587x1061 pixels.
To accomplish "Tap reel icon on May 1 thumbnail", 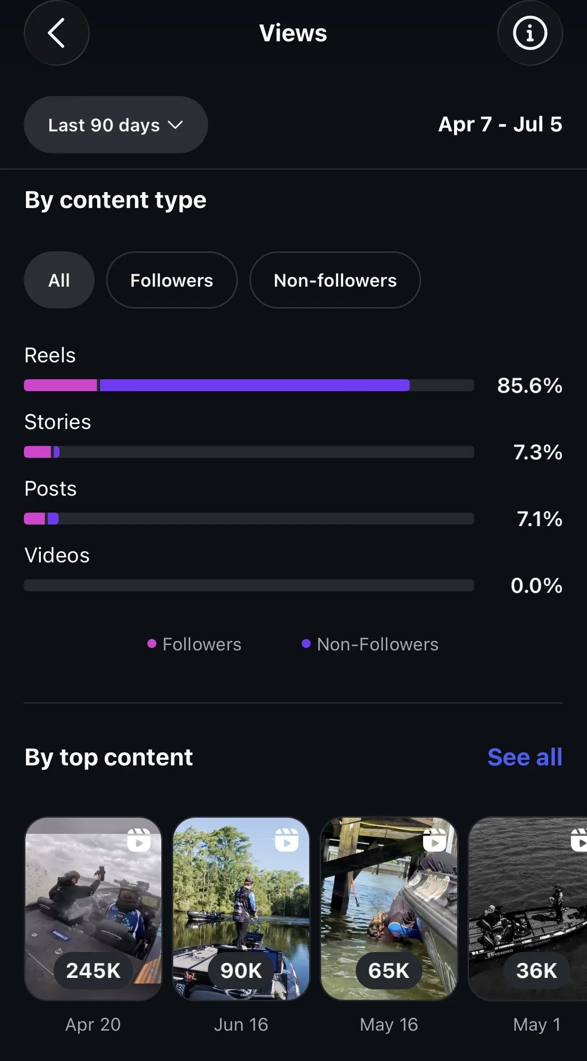I will coord(579,840).
